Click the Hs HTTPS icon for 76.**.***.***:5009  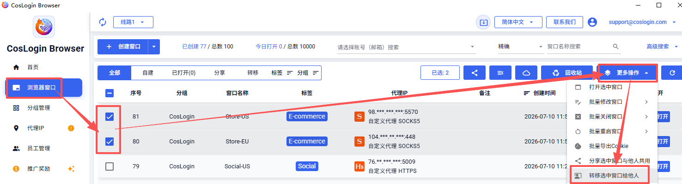coord(359,166)
